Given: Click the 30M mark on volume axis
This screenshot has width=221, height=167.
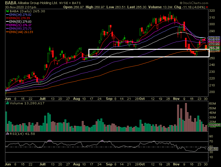Looking at the screenshot, I should coord(212,117).
